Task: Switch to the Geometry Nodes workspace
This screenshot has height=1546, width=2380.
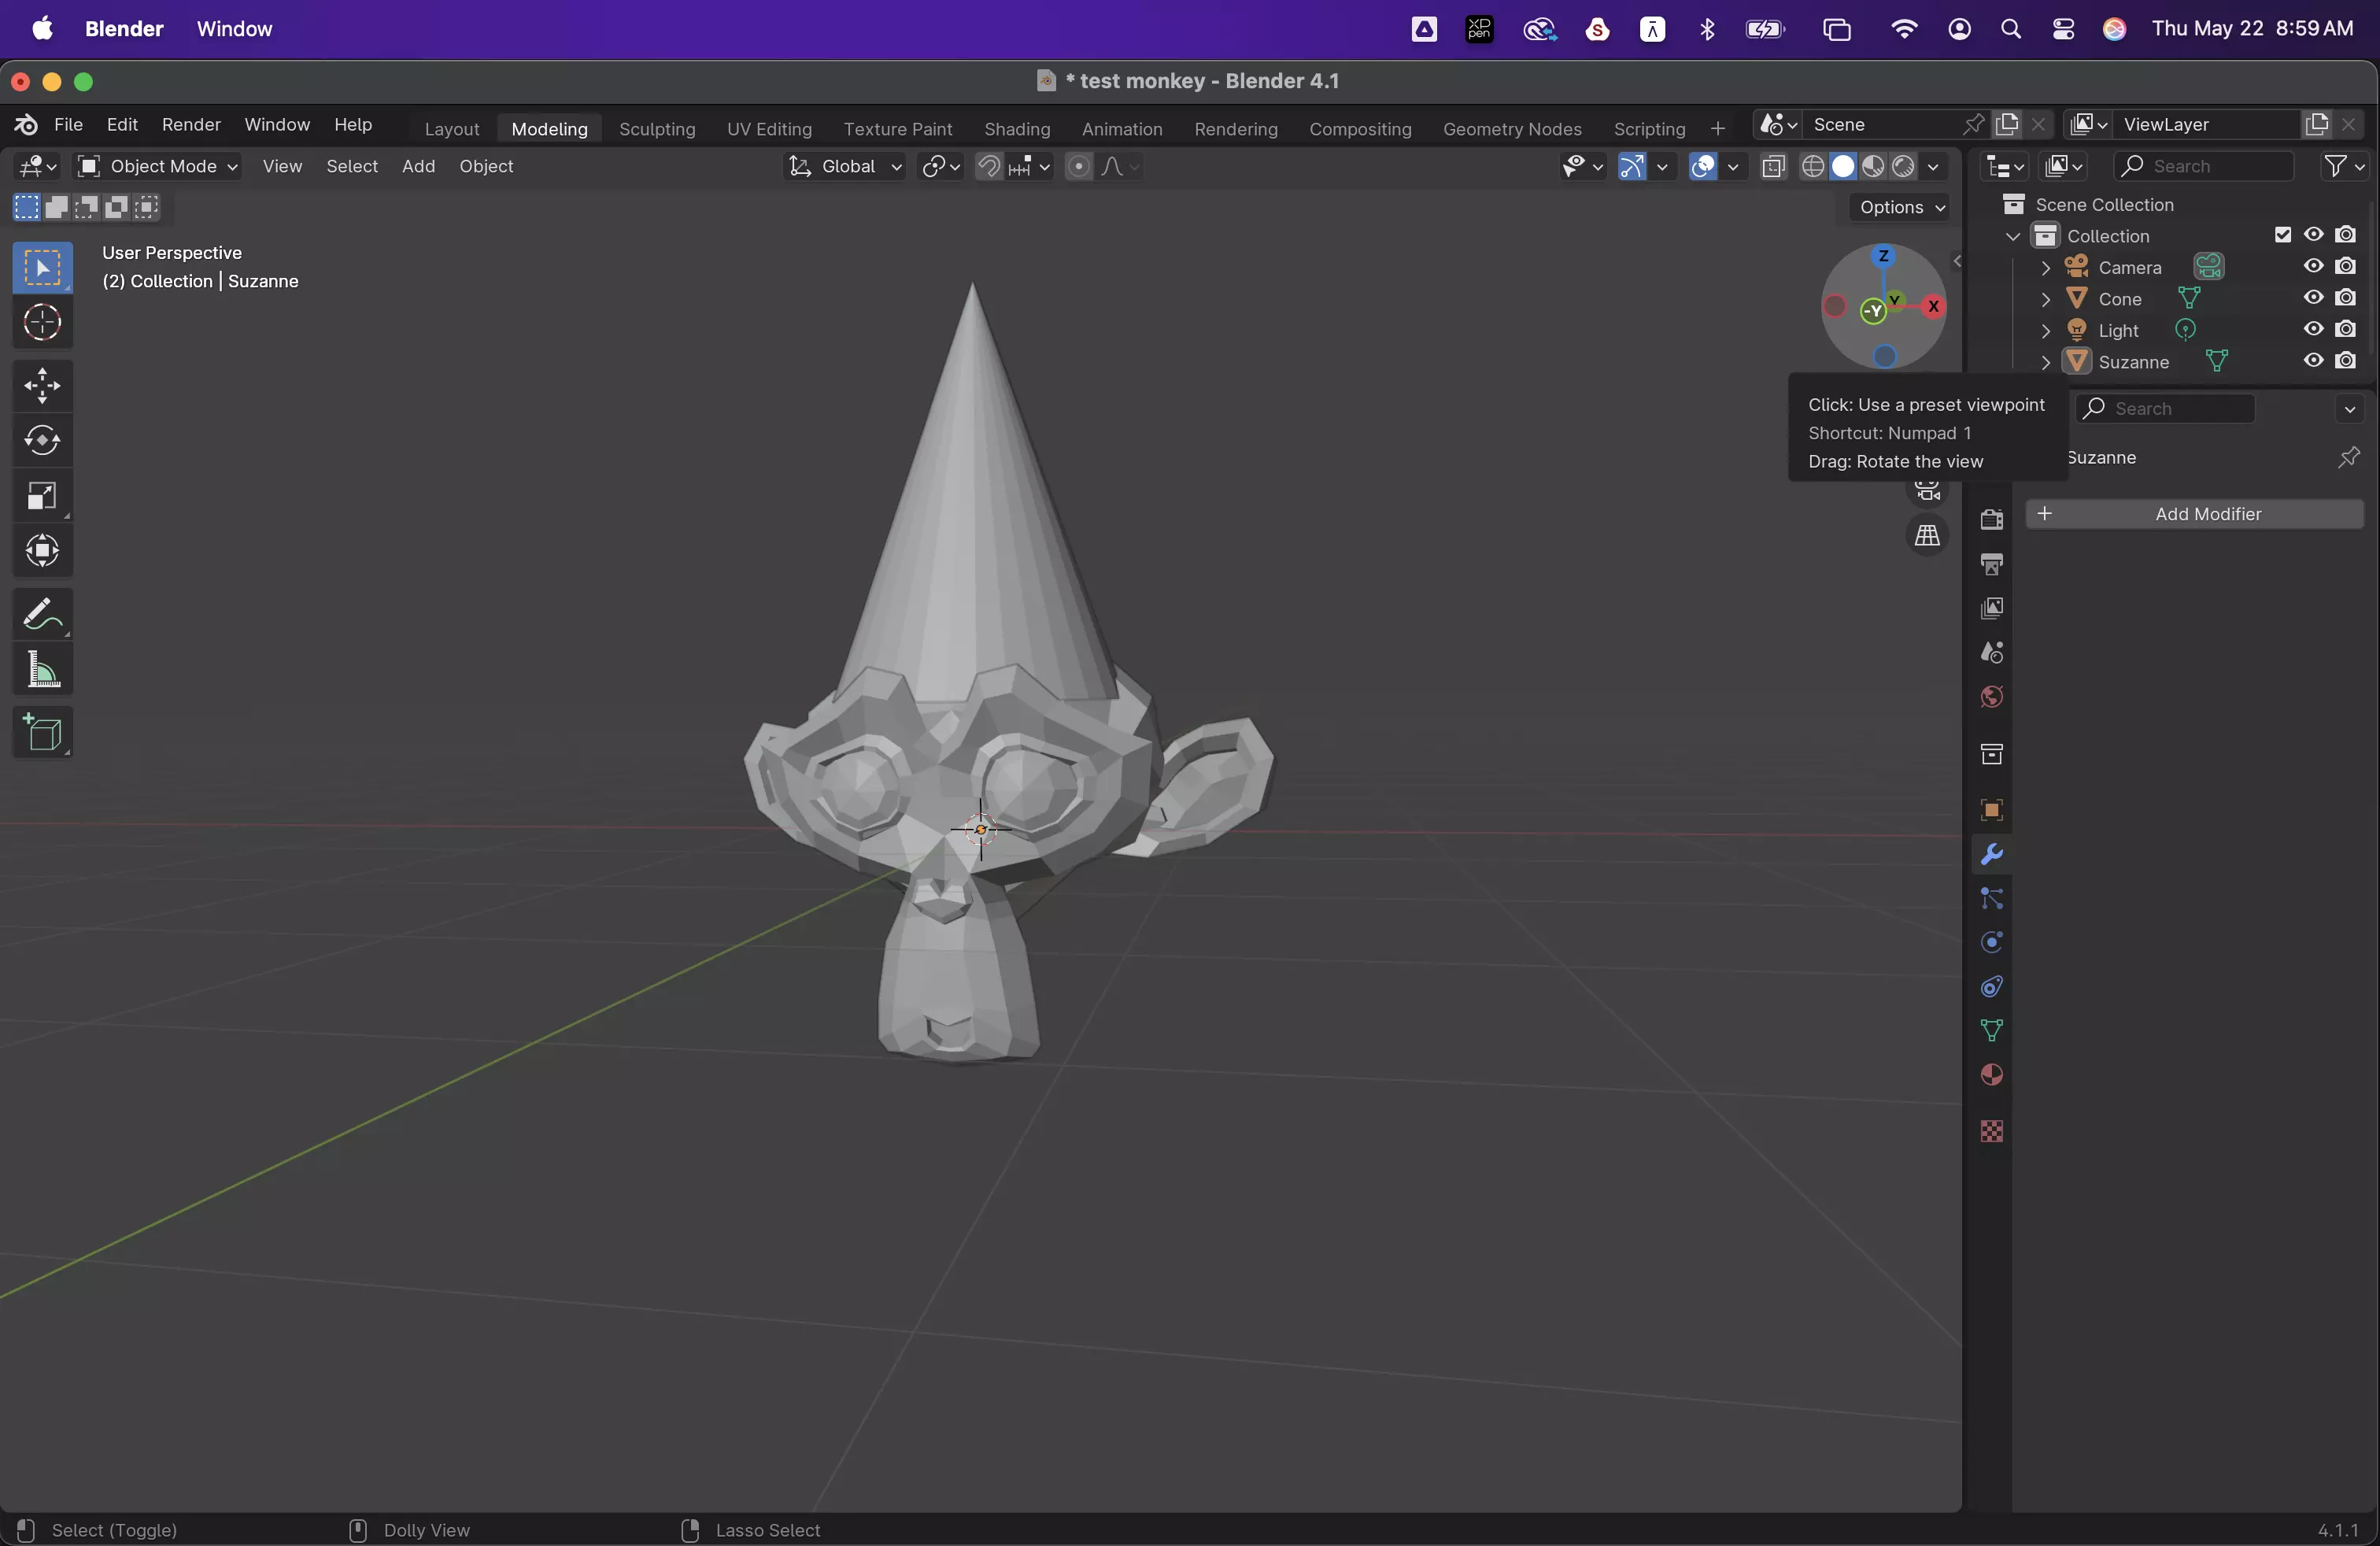Action: (1511, 128)
